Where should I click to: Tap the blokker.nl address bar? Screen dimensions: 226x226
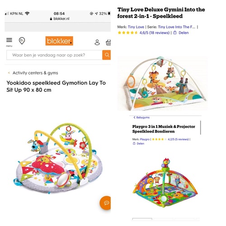60,19
